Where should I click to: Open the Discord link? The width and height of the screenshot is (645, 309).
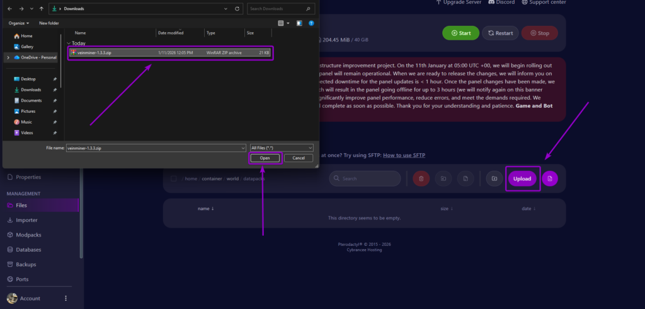501,2
